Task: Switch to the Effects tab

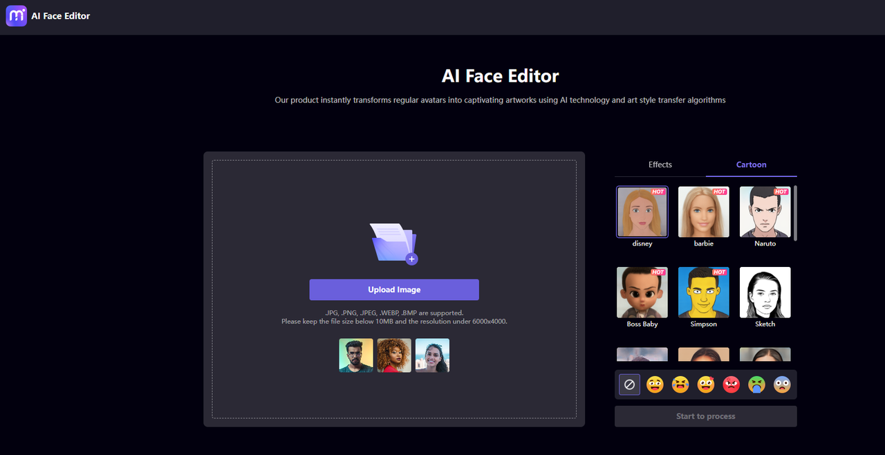Action: point(660,165)
